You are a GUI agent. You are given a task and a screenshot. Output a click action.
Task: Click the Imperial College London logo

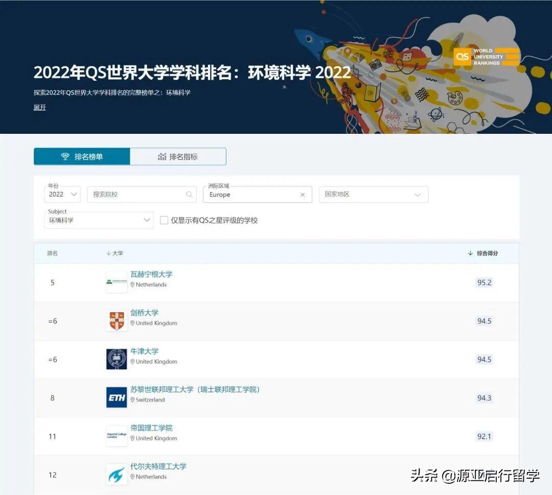[x=117, y=436]
